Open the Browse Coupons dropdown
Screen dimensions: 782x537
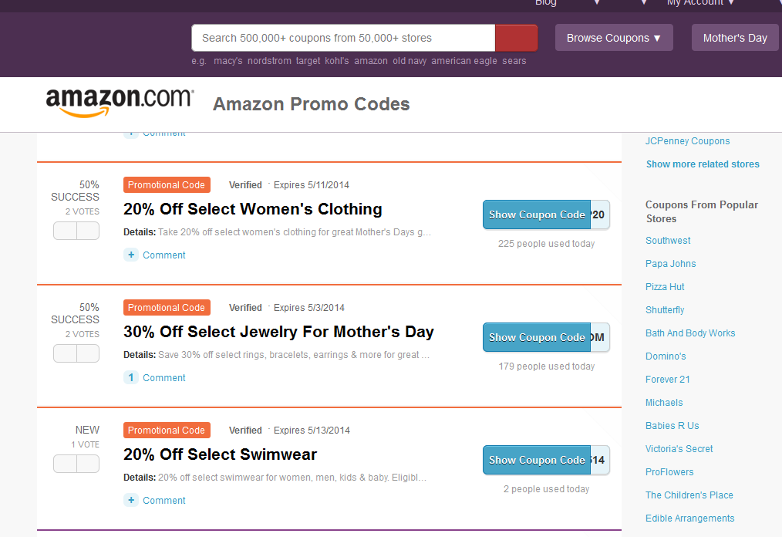pyautogui.click(x=613, y=38)
